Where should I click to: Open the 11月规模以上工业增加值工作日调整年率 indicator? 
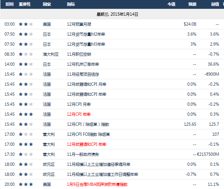tap(103, 174)
